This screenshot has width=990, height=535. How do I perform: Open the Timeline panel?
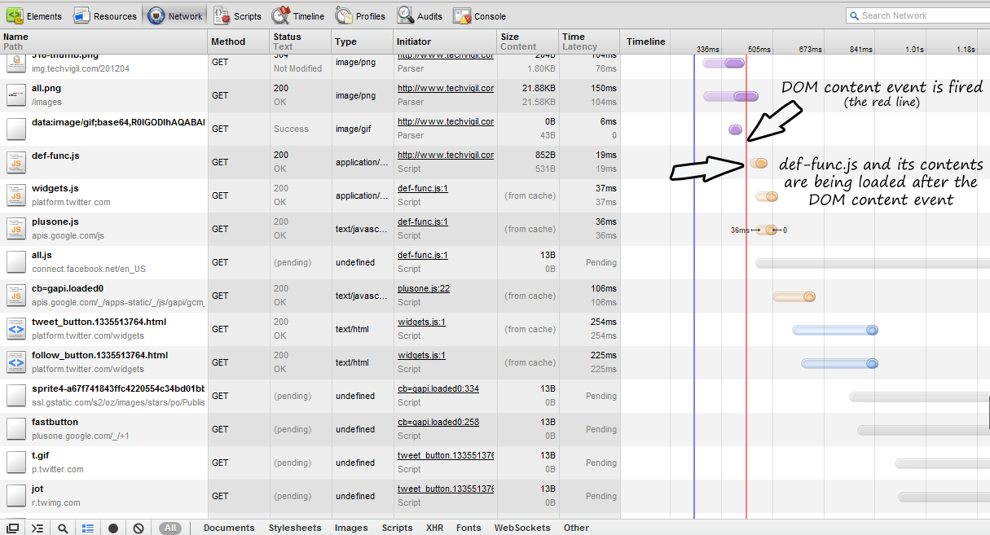coord(297,15)
